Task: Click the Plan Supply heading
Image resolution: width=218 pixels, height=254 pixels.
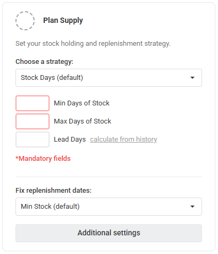Action: [63, 21]
